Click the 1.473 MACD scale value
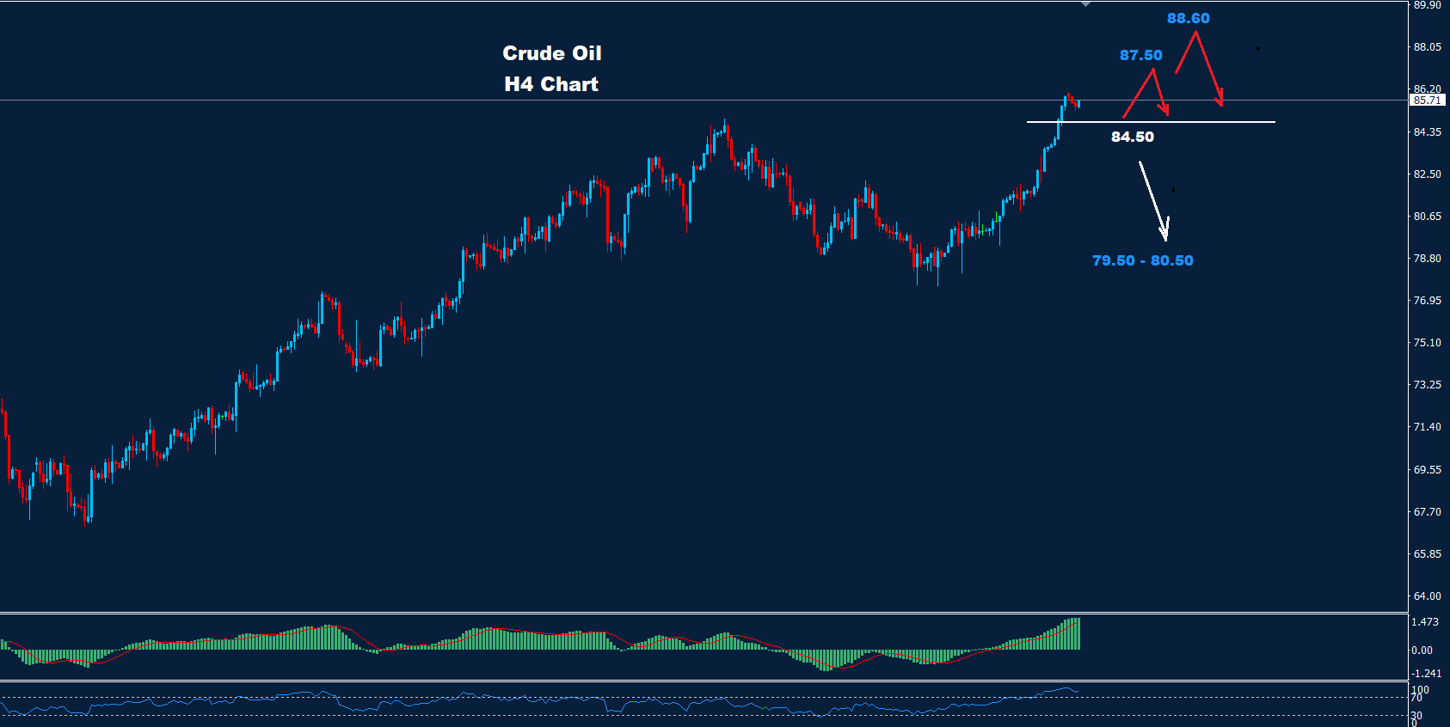The image size is (1450, 727). (x=1424, y=622)
